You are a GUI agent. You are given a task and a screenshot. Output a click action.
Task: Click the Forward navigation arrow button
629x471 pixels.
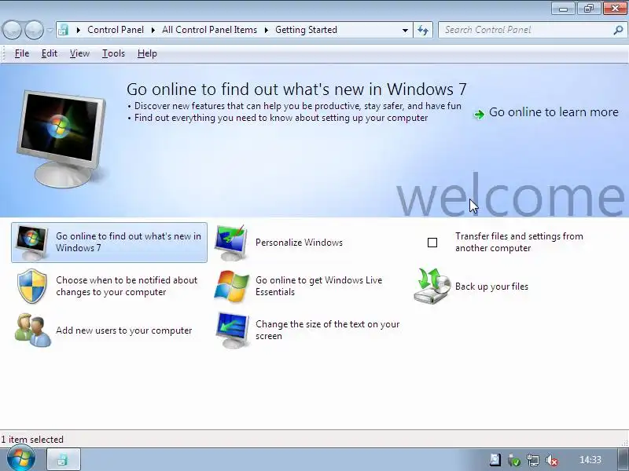click(34, 30)
